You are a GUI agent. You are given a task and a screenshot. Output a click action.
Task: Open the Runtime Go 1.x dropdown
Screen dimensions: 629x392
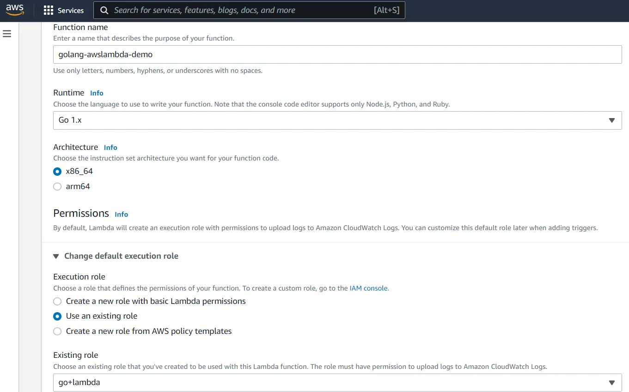click(x=337, y=120)
